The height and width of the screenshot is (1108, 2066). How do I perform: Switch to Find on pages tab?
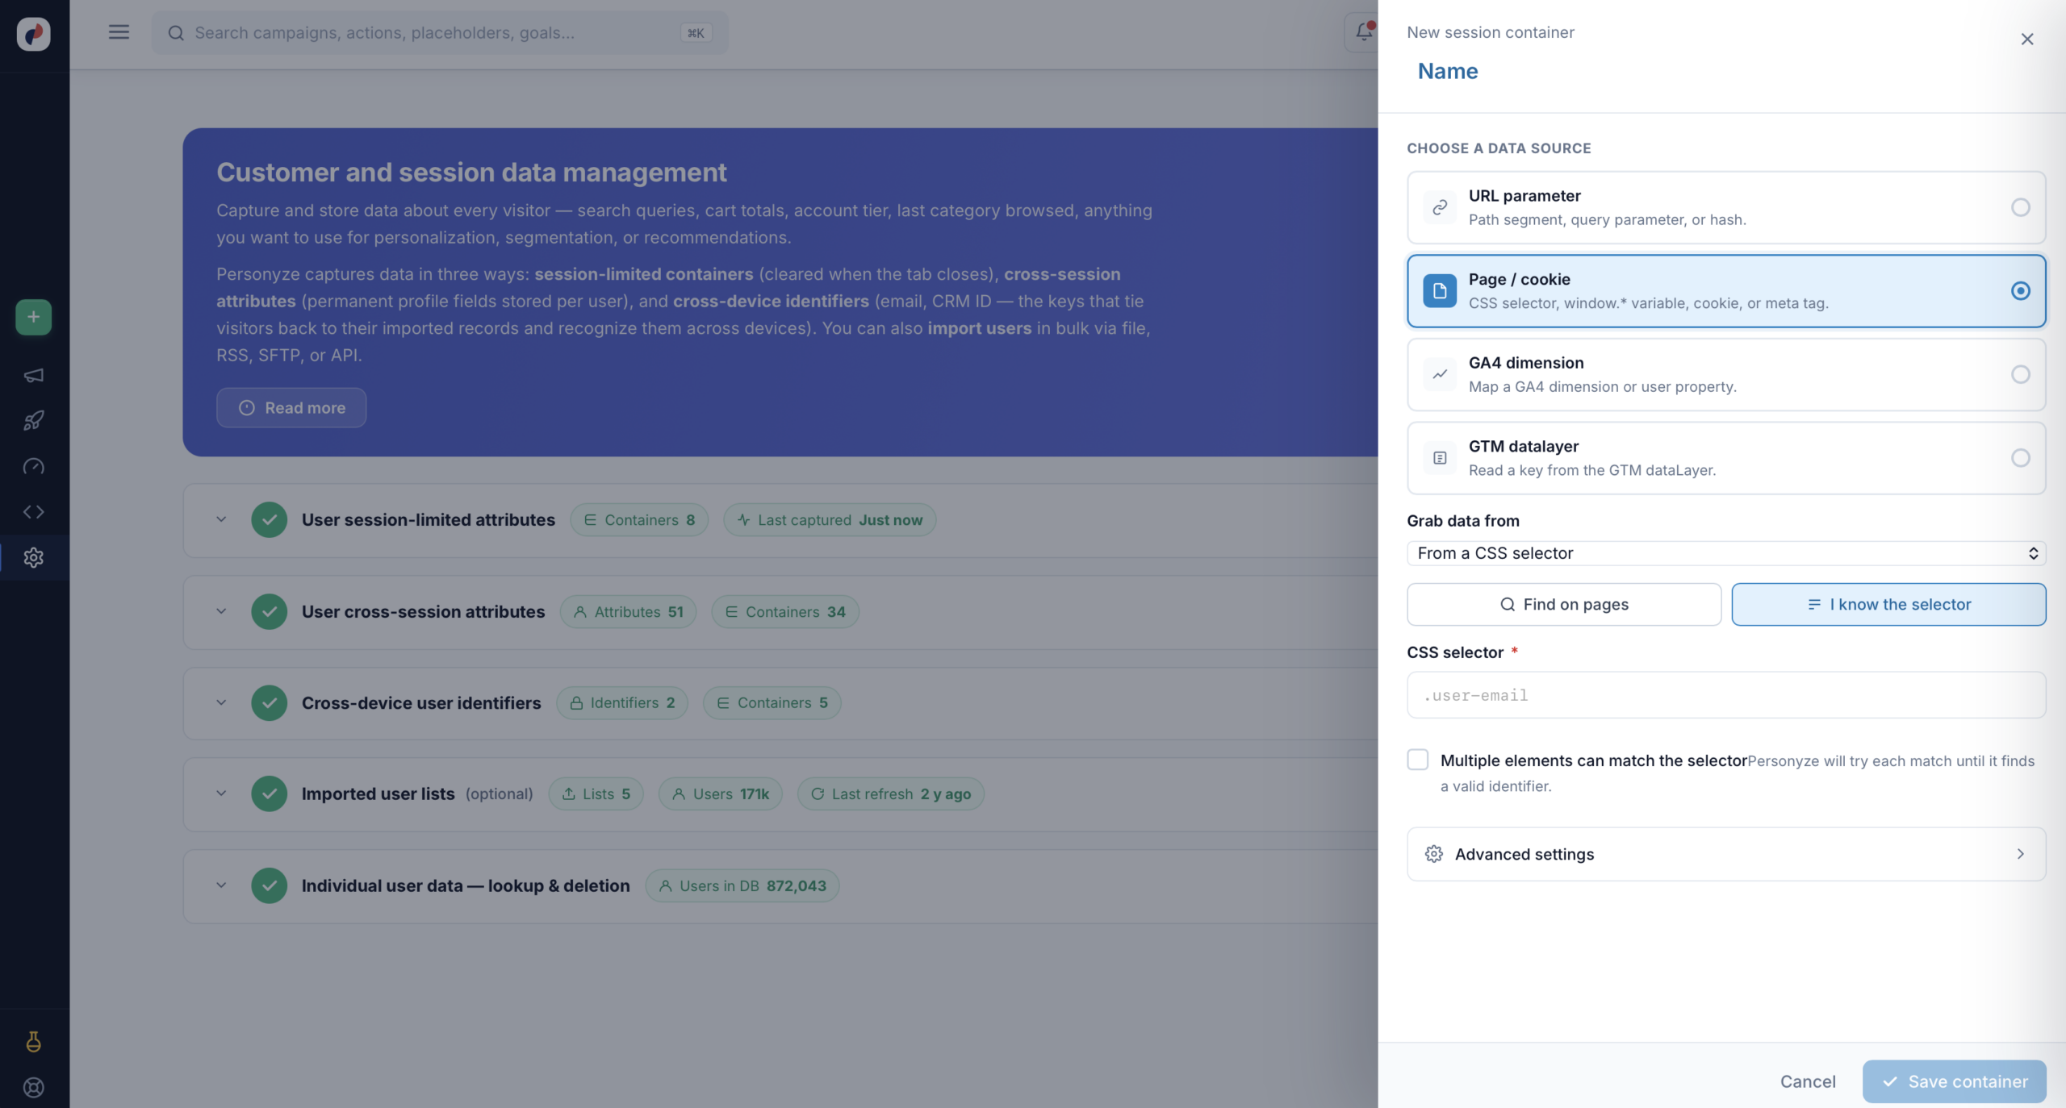tap(1563, 605)
